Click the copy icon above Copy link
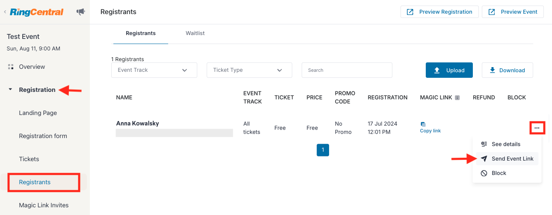 (x=423, y=124)
